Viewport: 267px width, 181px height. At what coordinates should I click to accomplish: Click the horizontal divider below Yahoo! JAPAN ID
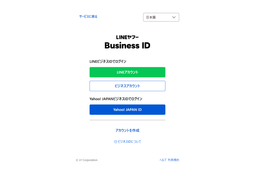[x=127, y=120]
